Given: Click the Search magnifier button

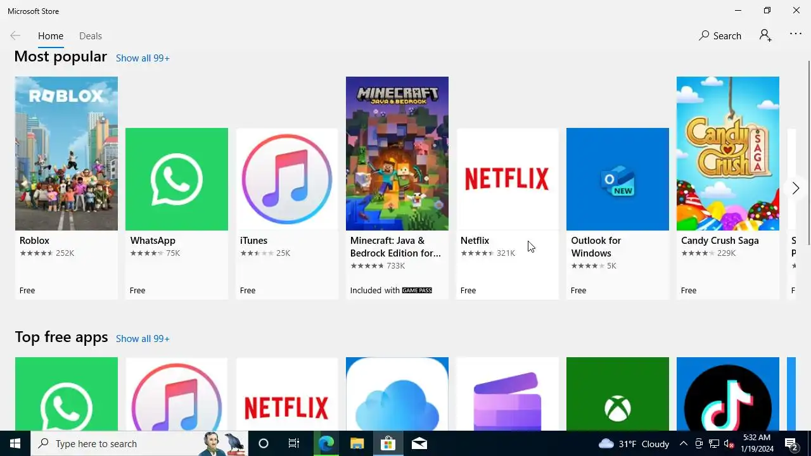Looking at the screenshot, I should point(720,35).
